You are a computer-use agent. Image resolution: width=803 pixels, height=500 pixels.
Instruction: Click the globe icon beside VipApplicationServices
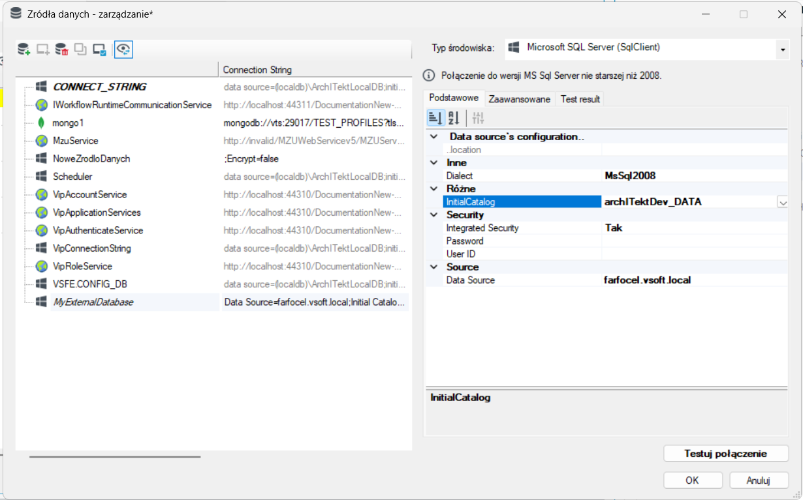pyautogui.click(x=41, y=213)
